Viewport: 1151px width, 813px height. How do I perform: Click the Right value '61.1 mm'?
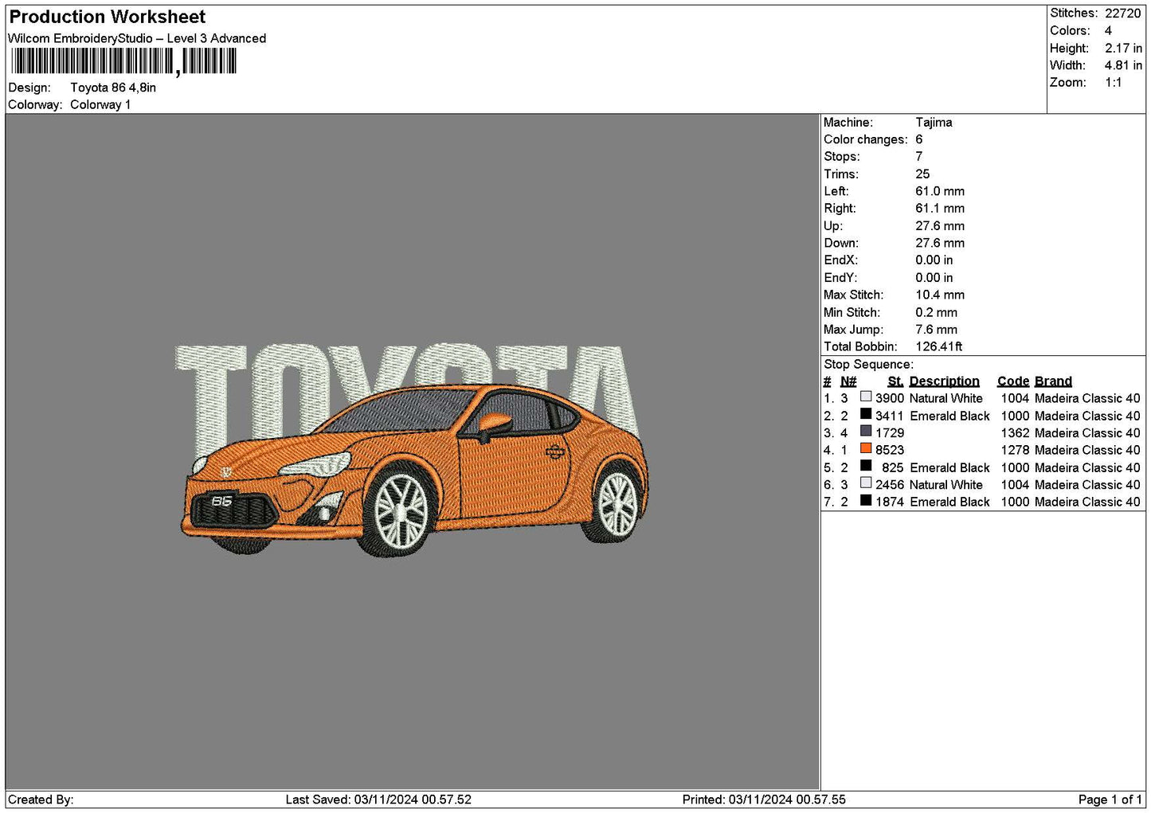coord(940,209)
